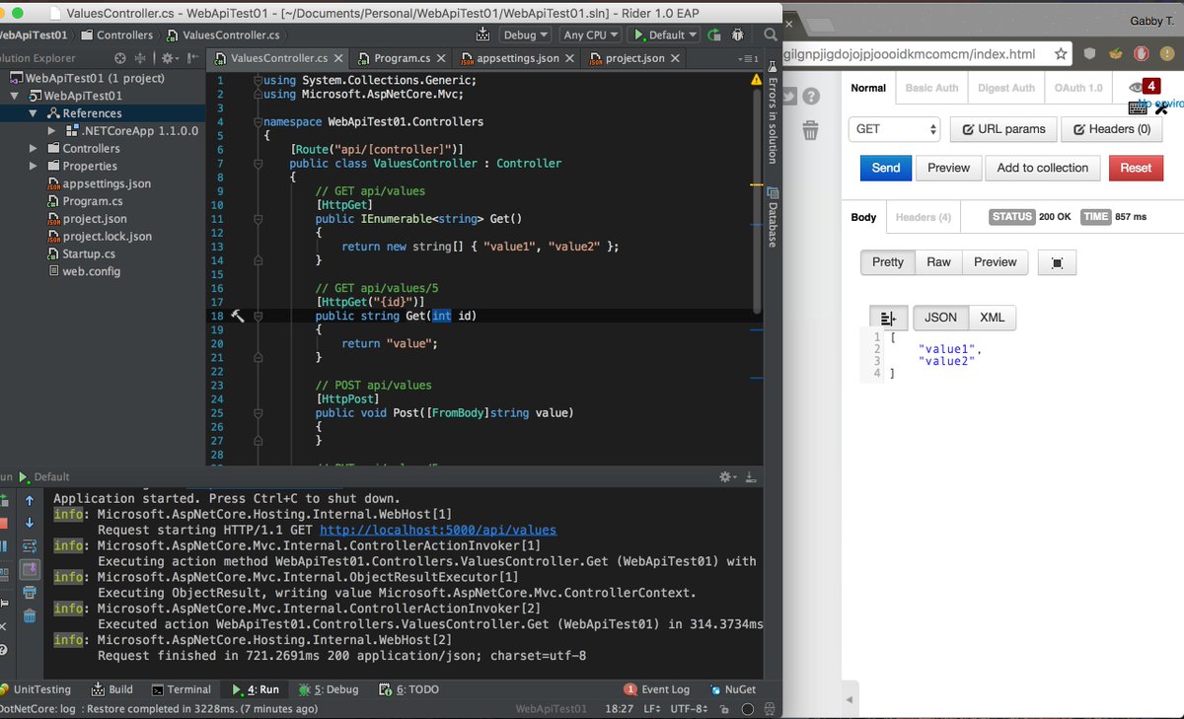1184x719 pixels.
Task: Select the Raw response view
Action: pyautogui.click(x=938, y=262)
